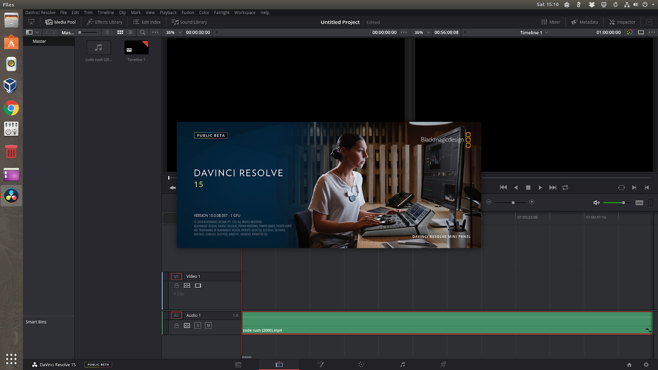Click the workspace layout icon at top left
The width and height of the screenshot is (658, 370).
(x=31, y=22)
